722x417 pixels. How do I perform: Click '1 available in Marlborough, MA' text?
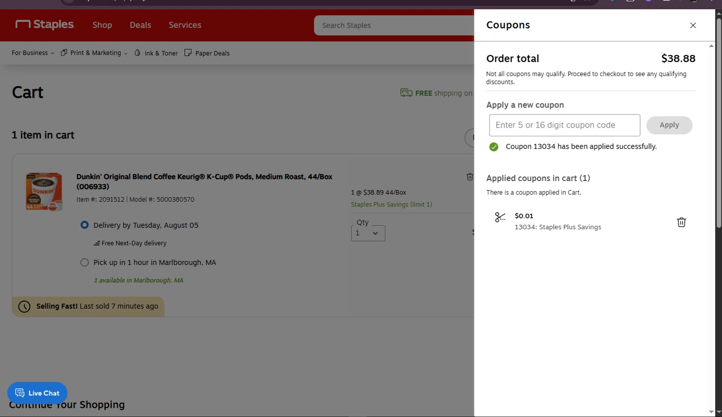coord(139,280)
